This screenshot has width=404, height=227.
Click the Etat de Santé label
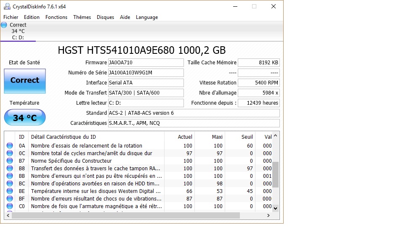pos(24,63)
